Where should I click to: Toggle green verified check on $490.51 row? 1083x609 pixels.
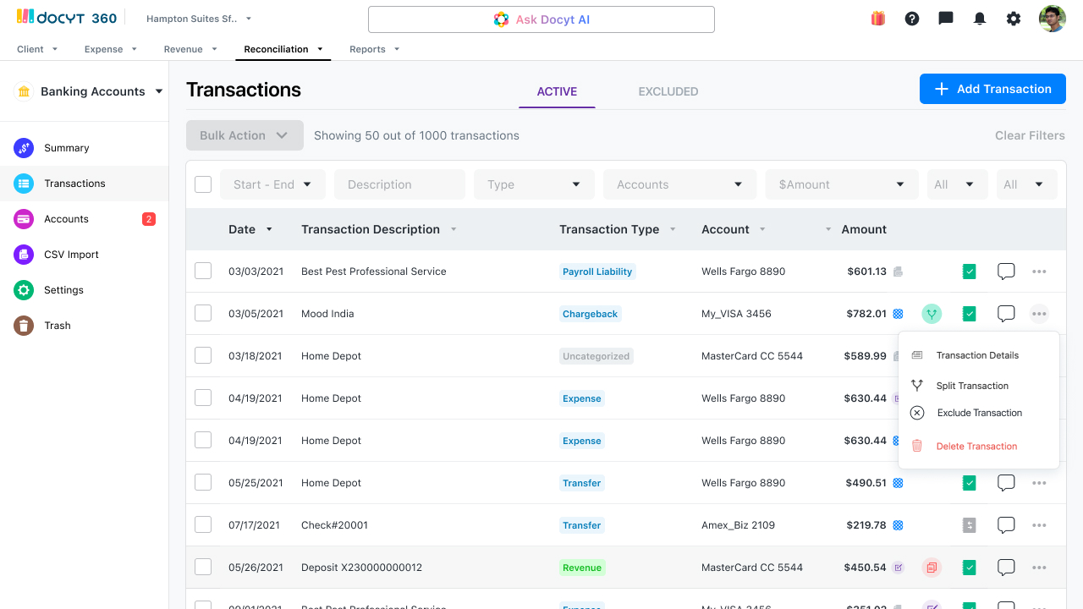[970, 483]
